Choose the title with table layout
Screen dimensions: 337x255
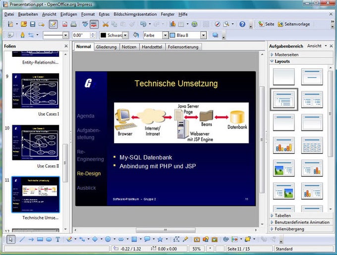tap(312, 145)
